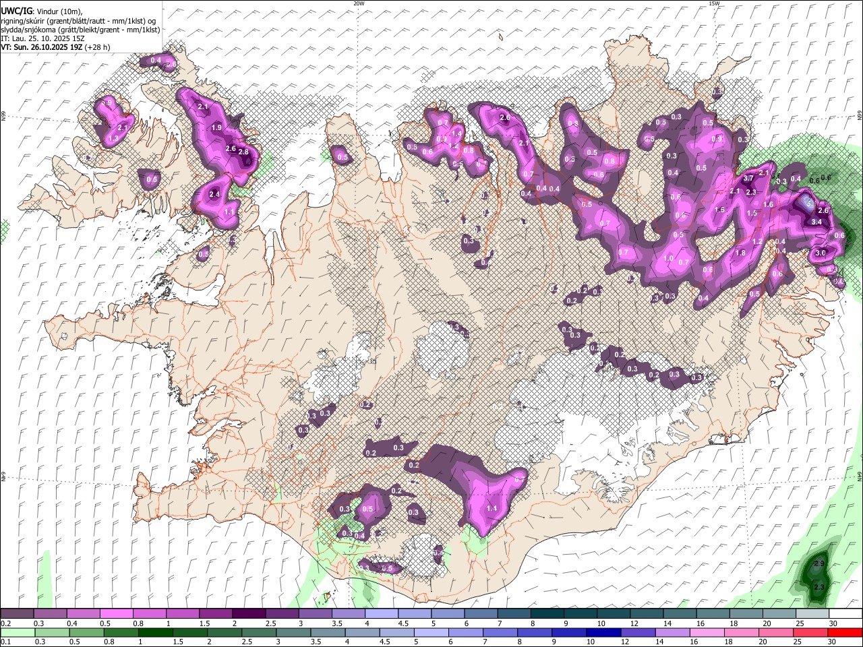Select the upper legend grey-green swatch 20–25

click(779, 614)
